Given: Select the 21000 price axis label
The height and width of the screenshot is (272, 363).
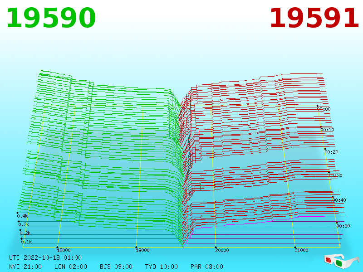Looking at the screenshot, I should (301, 250).
